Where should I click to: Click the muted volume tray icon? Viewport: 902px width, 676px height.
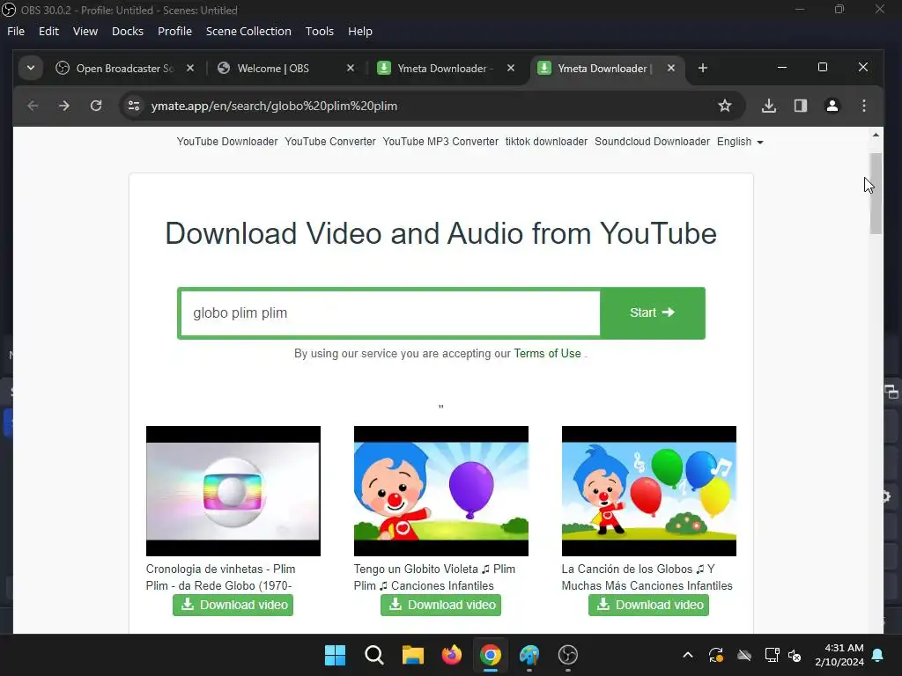pos(795,655)
